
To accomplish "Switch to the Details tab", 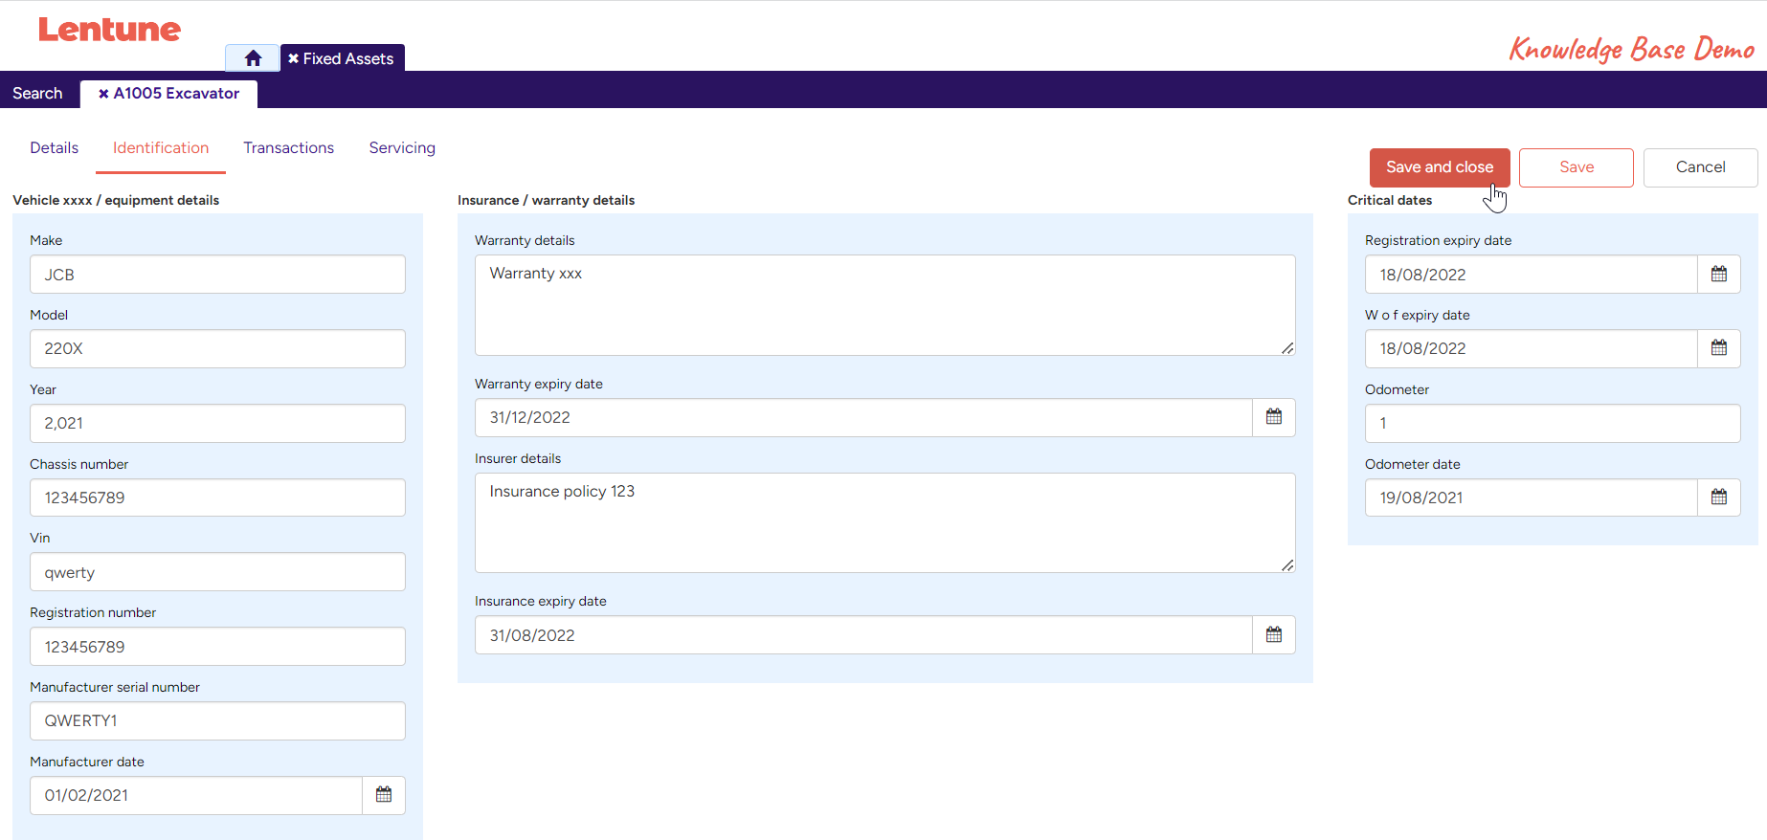I will click(55, 147).
